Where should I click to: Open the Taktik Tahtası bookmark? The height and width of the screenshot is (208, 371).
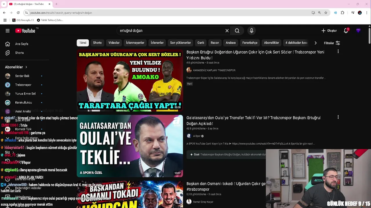(50, 20)
